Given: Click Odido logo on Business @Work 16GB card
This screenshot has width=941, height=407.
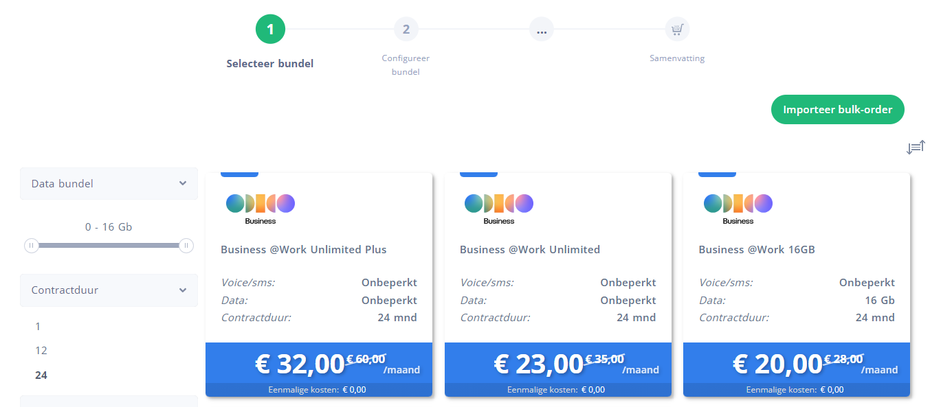Looking at the screenshot, I should tap(738, 209).
